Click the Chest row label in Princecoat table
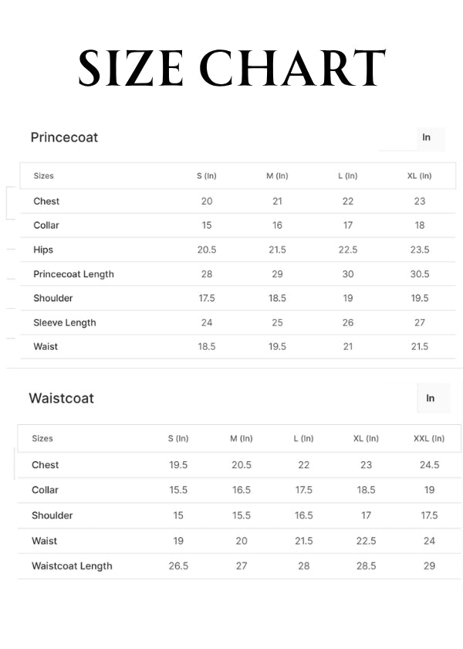Screen dimensions: 463x649 [x=46, y=202]
